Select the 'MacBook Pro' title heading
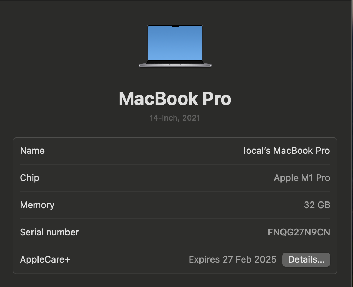353x287 pixels. [175, 99]
